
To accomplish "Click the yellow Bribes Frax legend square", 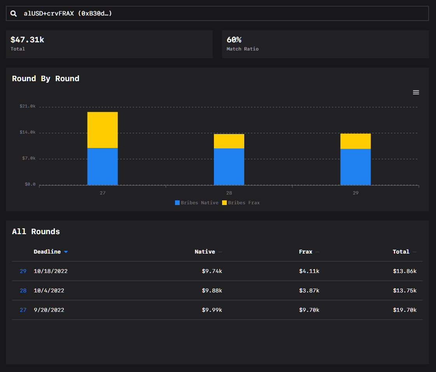I will [224, 202].
